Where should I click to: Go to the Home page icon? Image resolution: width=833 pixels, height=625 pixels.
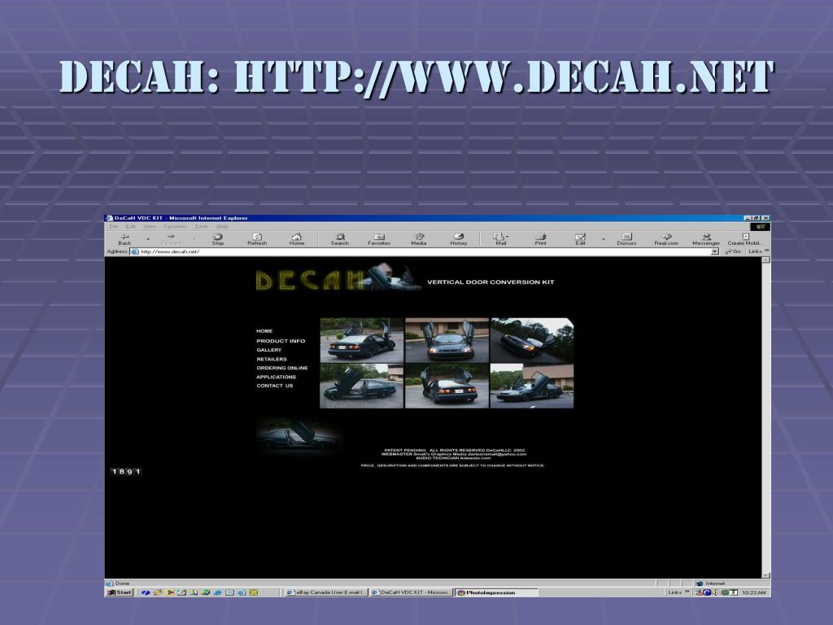point(297,239)
